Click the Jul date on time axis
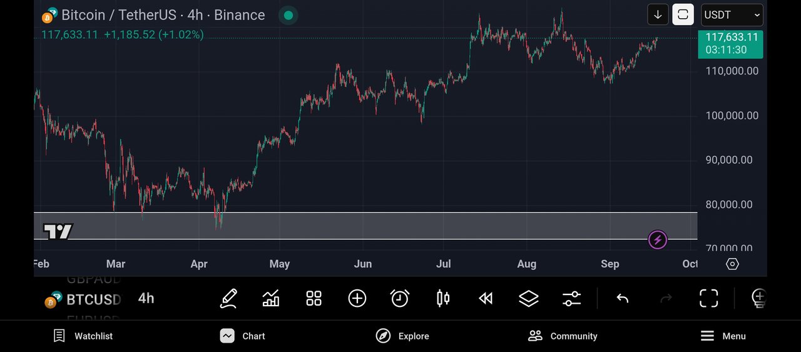801x352 pixels. 443,264
